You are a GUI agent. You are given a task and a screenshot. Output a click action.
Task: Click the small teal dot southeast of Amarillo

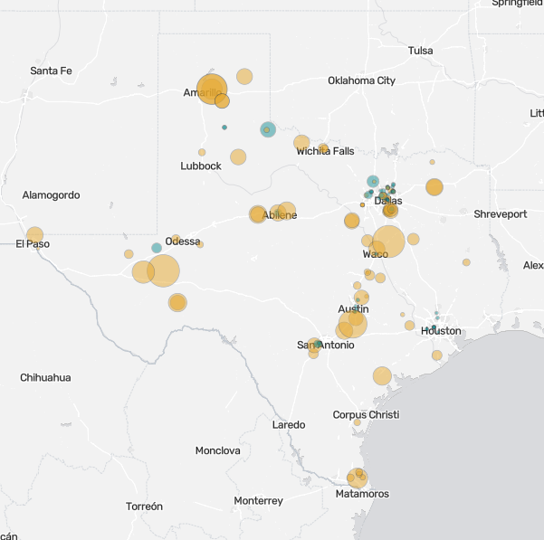point(224,127)
